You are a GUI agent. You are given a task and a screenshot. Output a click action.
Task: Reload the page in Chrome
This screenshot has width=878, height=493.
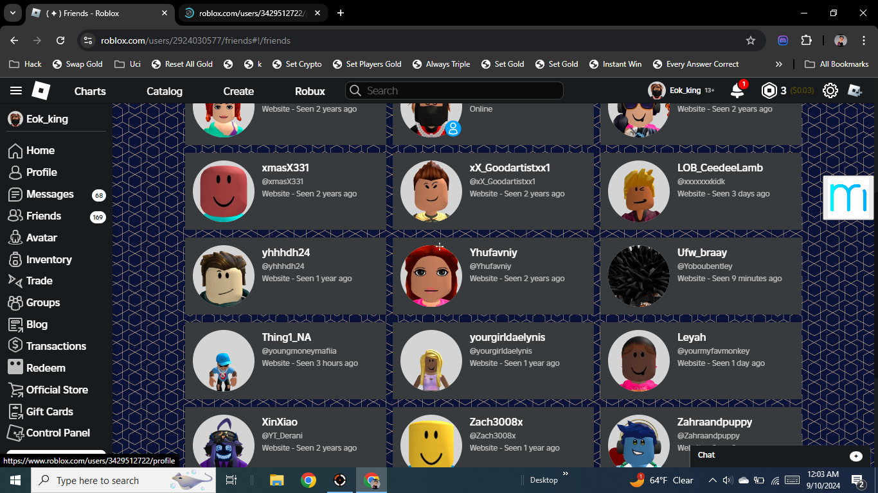click(60, 40)
